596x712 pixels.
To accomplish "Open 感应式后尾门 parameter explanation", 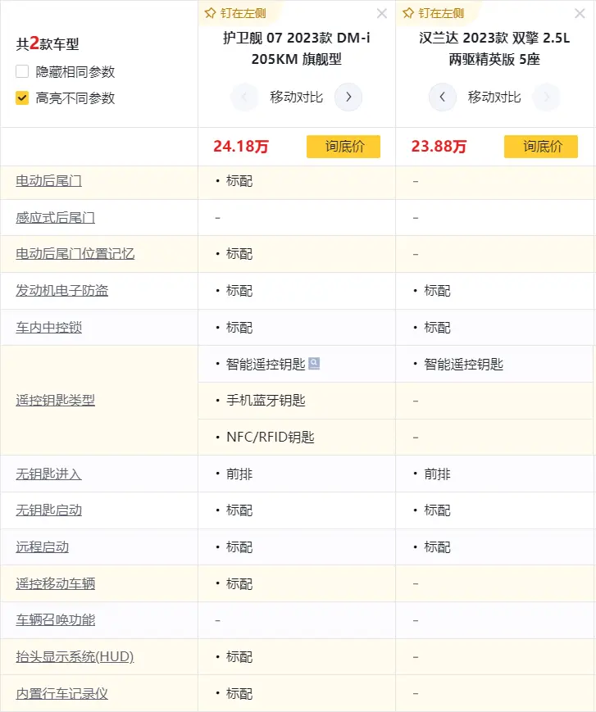I will pyautogui.click(x=56, y=218).
